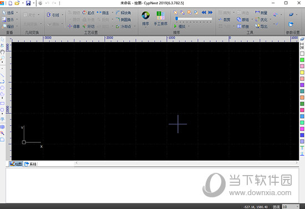
Task: Select the yellow layer color swatch
Action: pos(302,72)
